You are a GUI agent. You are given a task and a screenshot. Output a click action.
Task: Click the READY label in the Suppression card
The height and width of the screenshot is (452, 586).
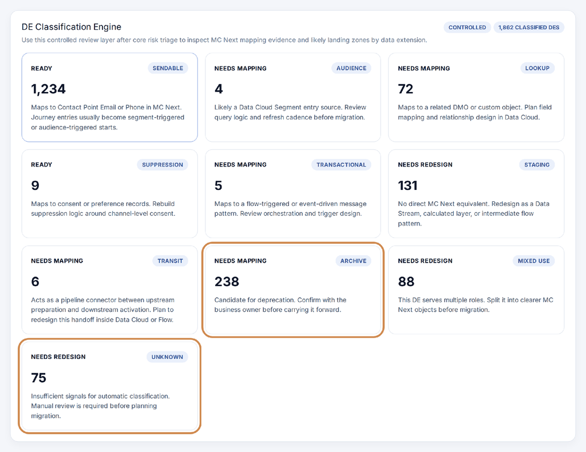coord(41,165)
